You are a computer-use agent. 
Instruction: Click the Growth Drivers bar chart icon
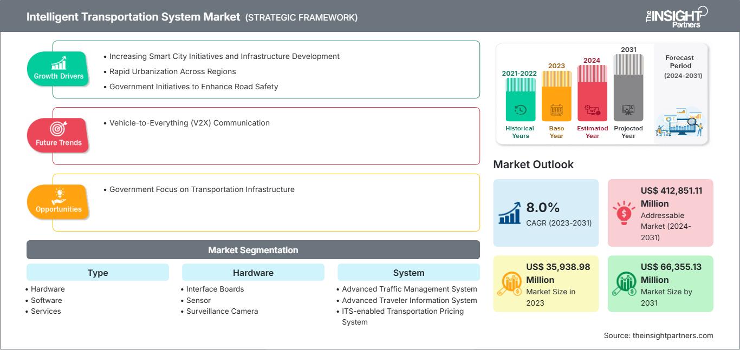(59, 63)
